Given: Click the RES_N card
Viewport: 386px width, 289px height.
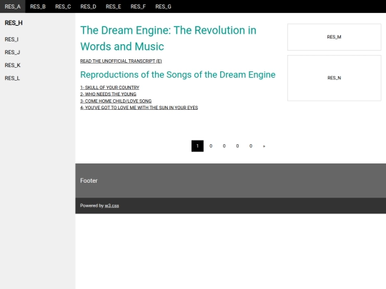Looking at the screenshot, I should 334,78.
